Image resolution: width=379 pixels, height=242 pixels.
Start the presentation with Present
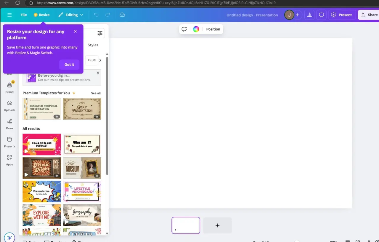[341, 15]
